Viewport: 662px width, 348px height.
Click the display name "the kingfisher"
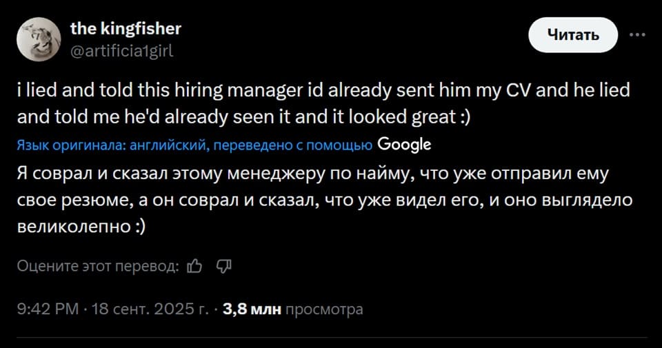pos(126,28)
